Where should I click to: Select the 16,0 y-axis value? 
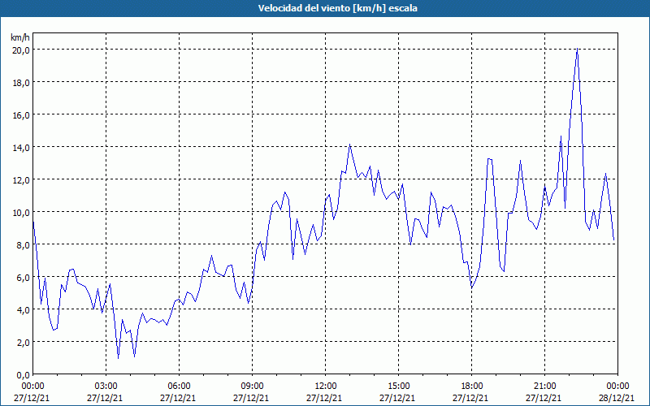coord(21,114)
